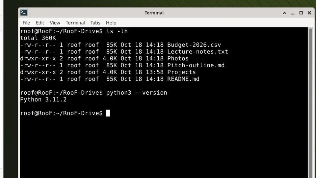The image size is (316, 178).
Task: Click the Pitch-outline.md file name
Action: coord(196,65)
